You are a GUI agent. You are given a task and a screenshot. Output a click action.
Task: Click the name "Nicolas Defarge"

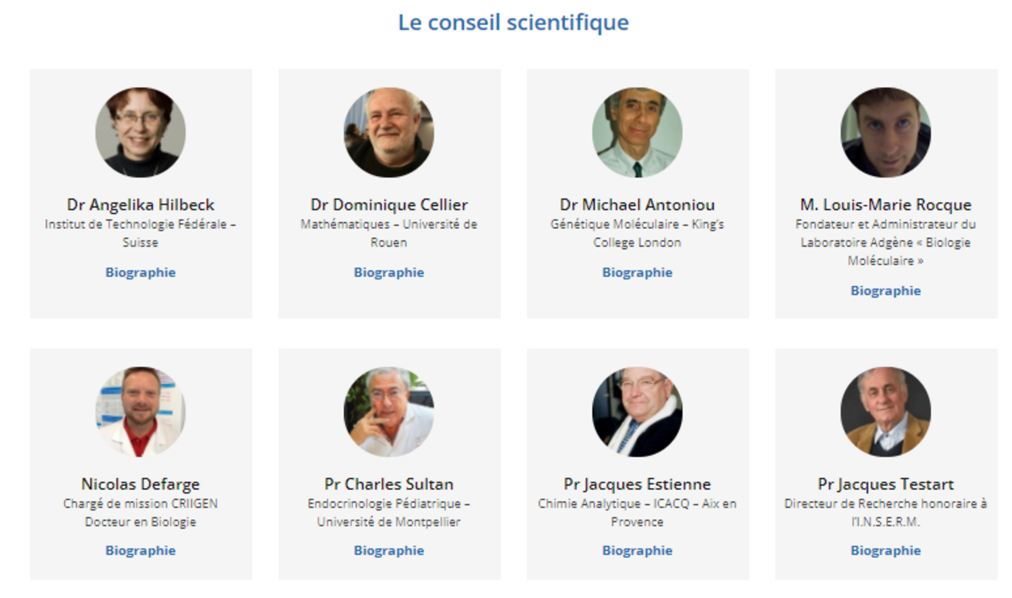(141, 484)
